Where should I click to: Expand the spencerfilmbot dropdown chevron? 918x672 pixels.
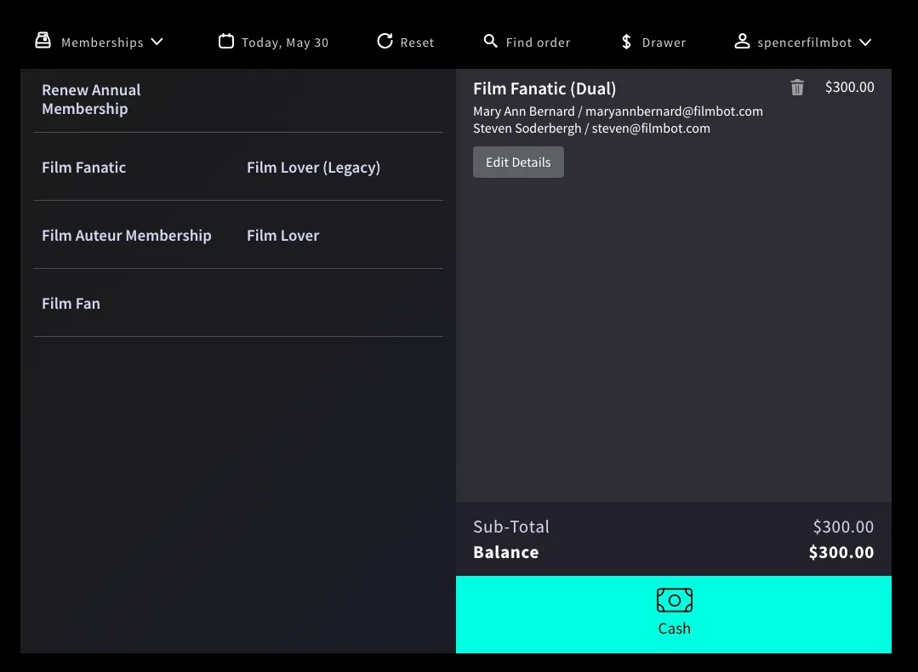tap(865, 43)
